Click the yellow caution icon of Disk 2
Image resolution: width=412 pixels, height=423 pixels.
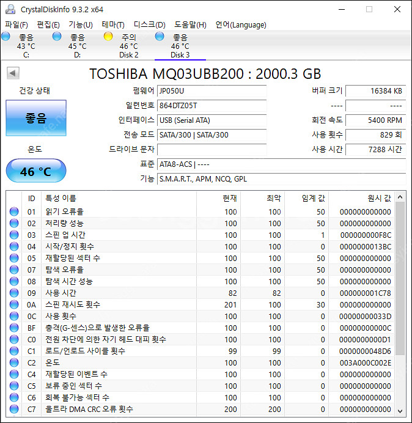tap(108, 36)
